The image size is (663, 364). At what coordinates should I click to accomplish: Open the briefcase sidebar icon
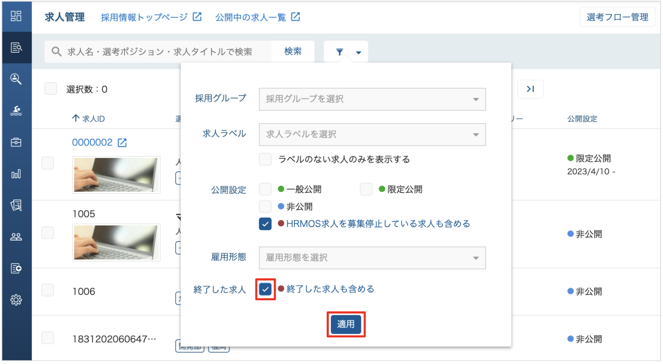point(16,142)
